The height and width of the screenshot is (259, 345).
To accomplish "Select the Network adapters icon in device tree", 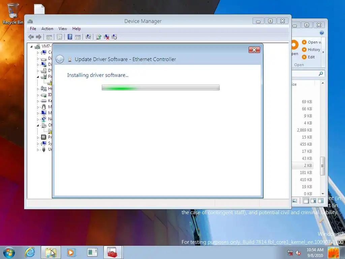I will [x=44, y=119].
